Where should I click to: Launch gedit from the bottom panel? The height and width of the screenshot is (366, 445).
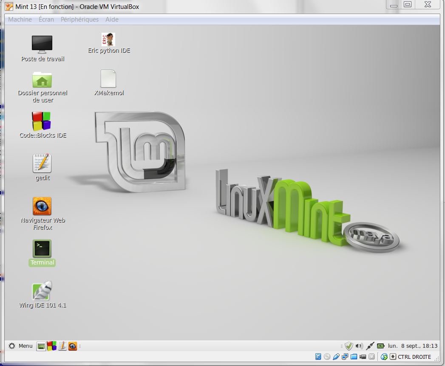click(x=62, y=346)
